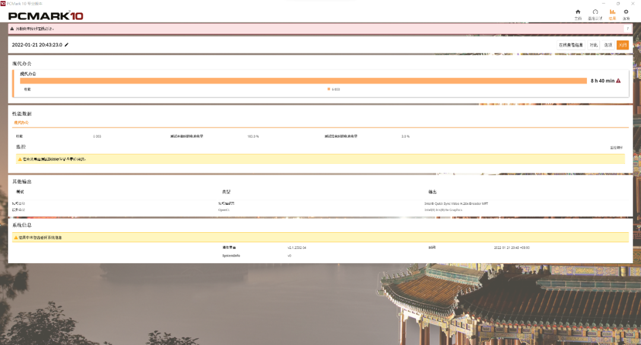Click the Intel Quick Sync Video H.264 Encoder MFT text

[456, 203]
